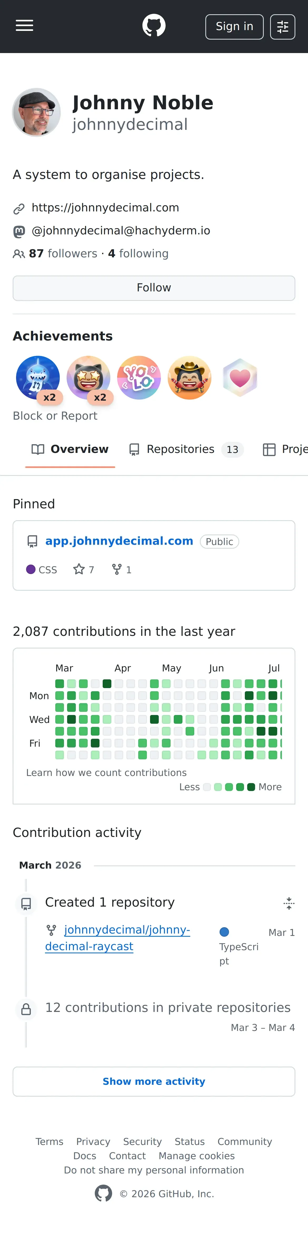This screenshot has height=1236, width=308.
Task: Click the Sign in button
Action: [x=234, y=26]
